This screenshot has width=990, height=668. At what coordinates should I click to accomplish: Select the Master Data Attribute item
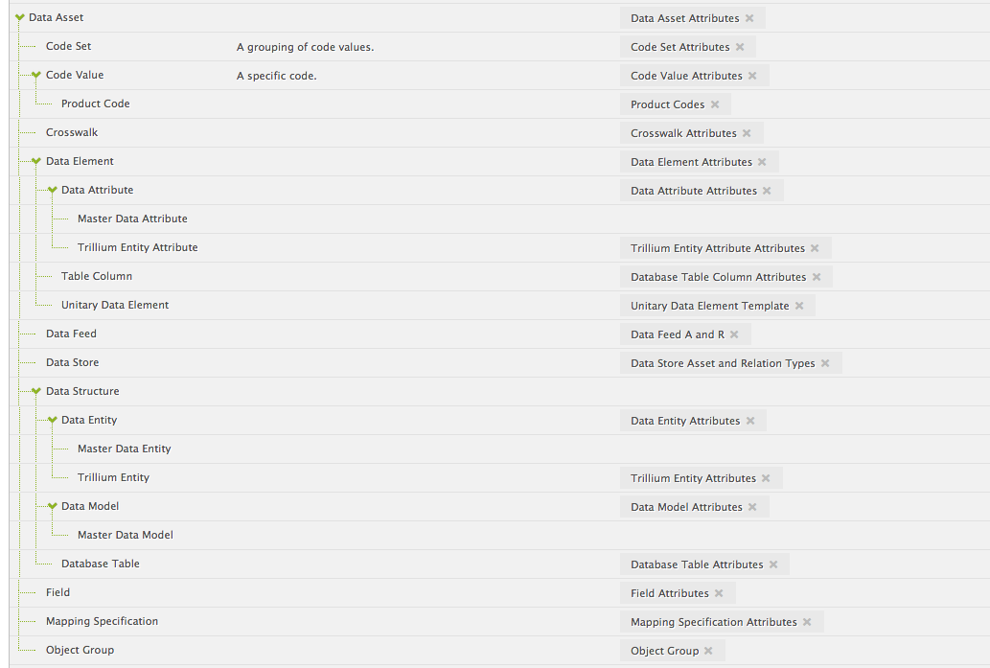[132, 219]
